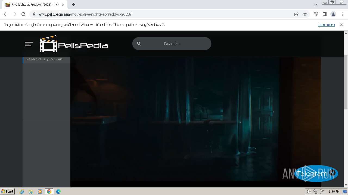View site information lock icon

[x=34, y=14]
